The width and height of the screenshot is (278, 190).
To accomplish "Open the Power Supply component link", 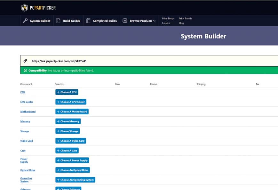I will pos(24,160).
